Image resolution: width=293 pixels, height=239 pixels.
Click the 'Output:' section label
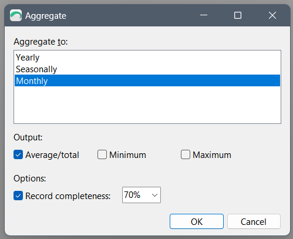coord(28,137)
